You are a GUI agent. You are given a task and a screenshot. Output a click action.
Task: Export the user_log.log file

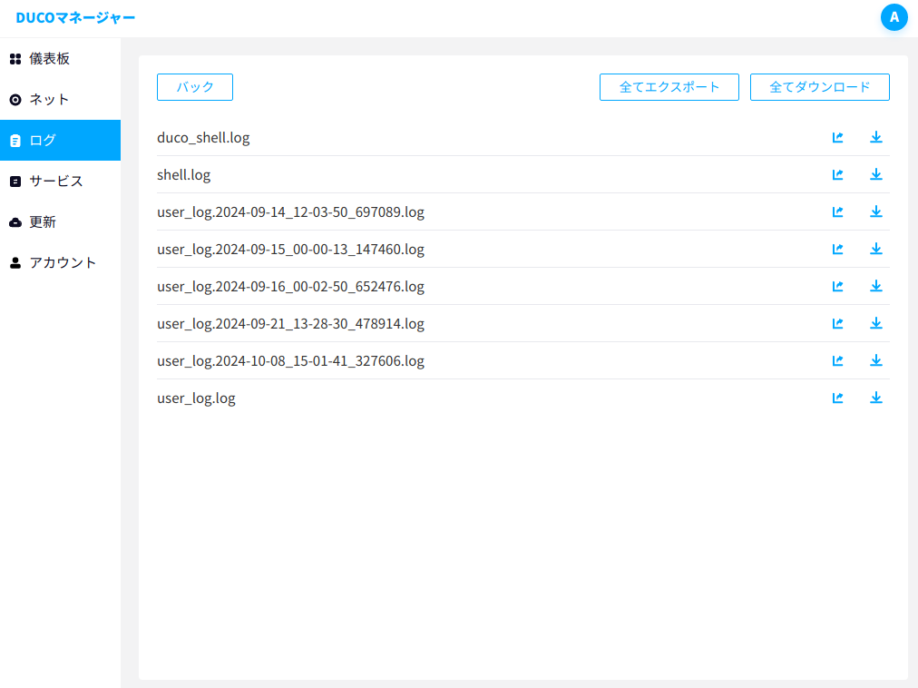click(838, 398)
